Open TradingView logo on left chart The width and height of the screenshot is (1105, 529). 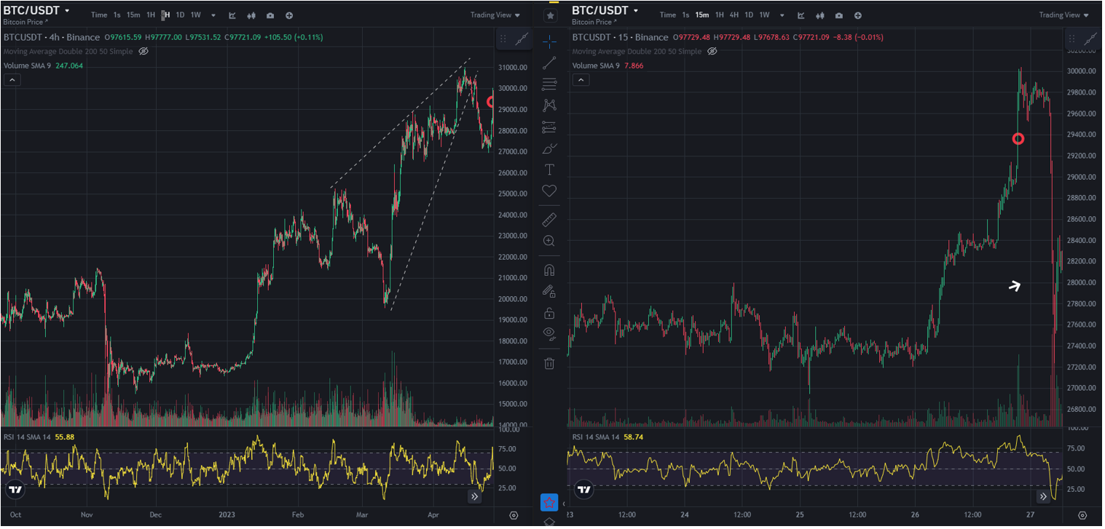pos(15,489)
